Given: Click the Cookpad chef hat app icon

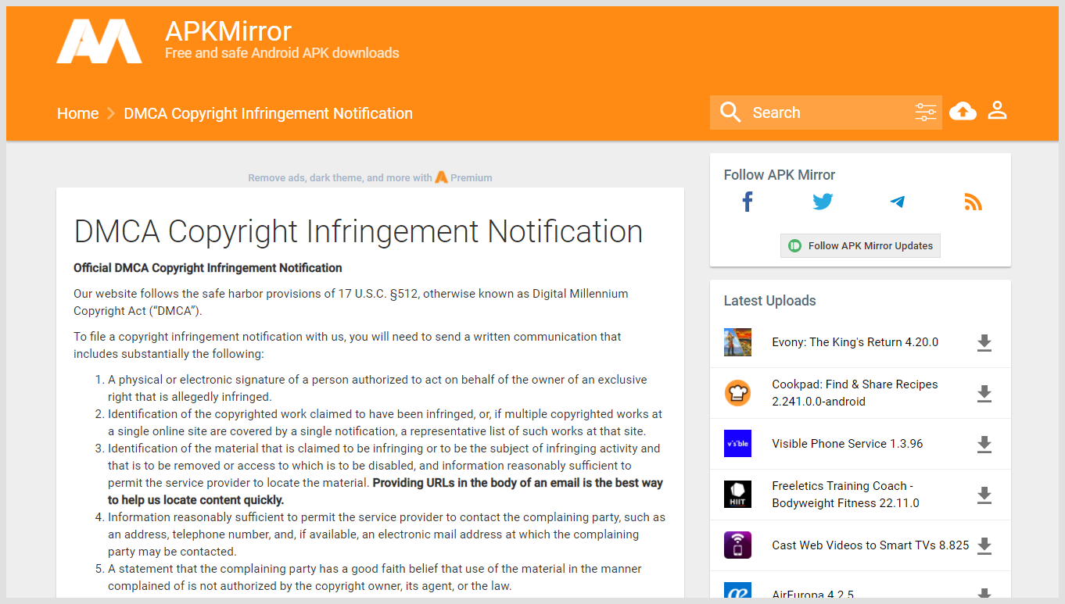Looking at the screenshot, I should pyautogui.click(x=737, y=393).
